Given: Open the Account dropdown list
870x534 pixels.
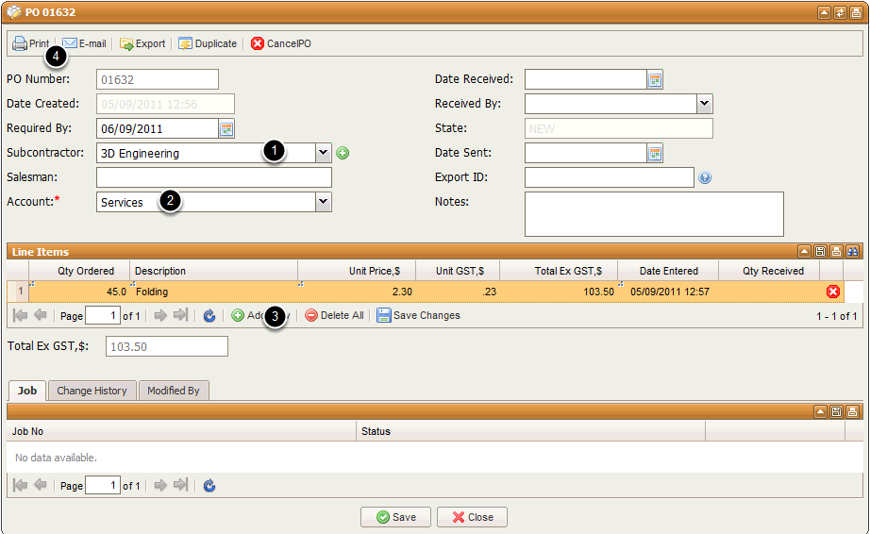Looking at the screenshot, I should tap(324, 202).
